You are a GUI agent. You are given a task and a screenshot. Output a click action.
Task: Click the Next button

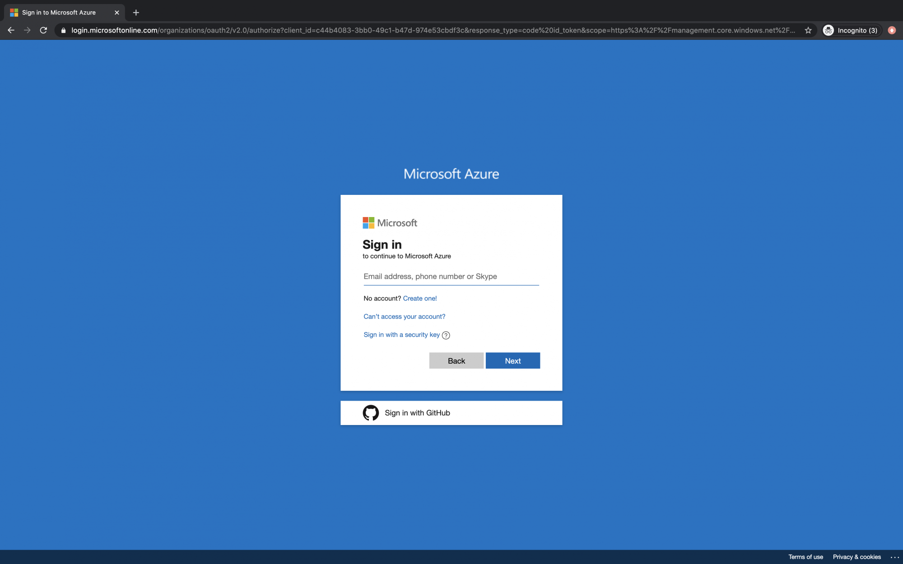[x=512, y=361]
